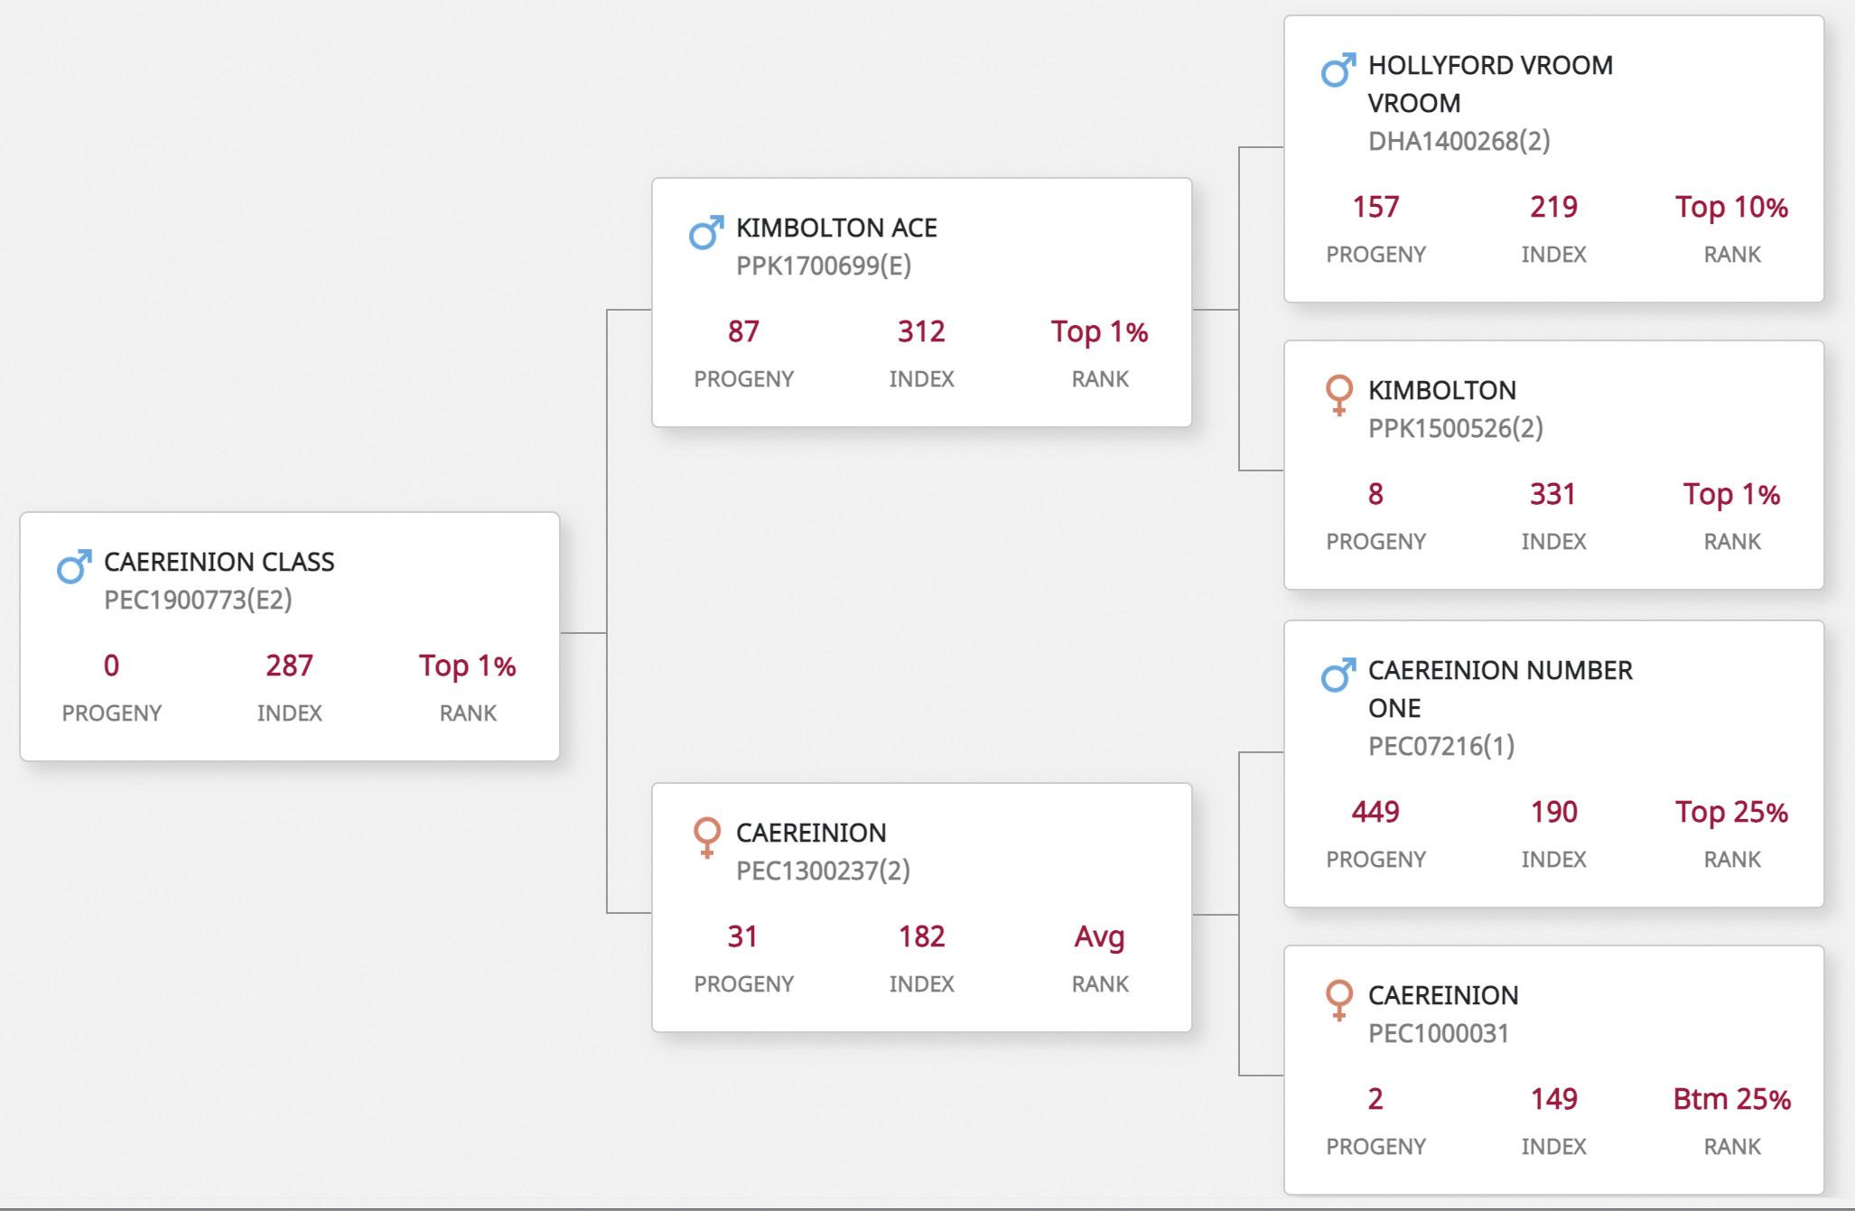Click ID PEC1900773(E2)

pos(198,600)
